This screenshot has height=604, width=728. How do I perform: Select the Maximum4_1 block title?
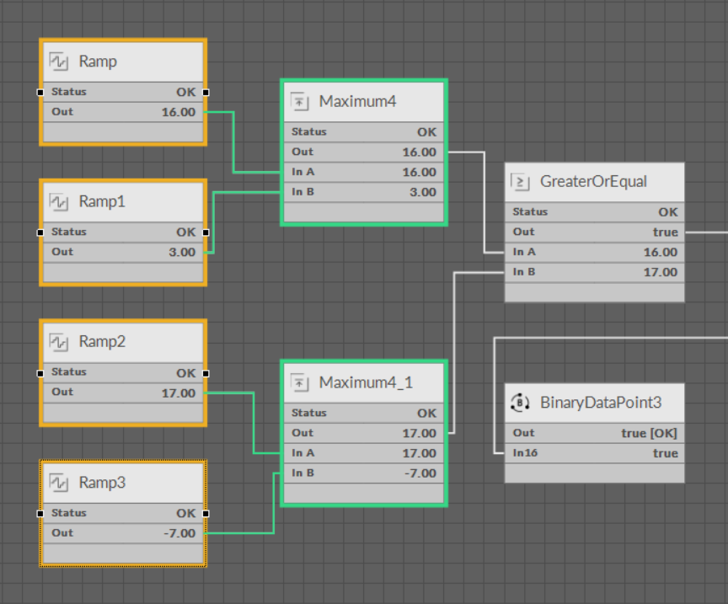366,383
